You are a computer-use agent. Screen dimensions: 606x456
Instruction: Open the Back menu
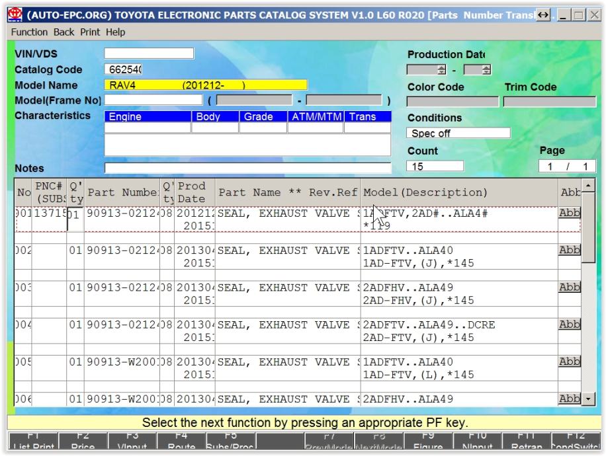64,32
